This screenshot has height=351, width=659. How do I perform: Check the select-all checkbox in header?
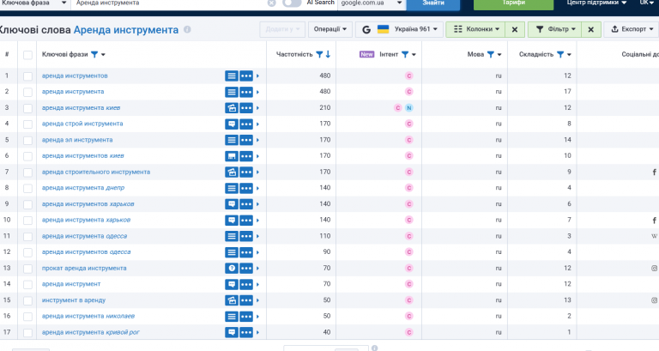[x=27, y=55]
